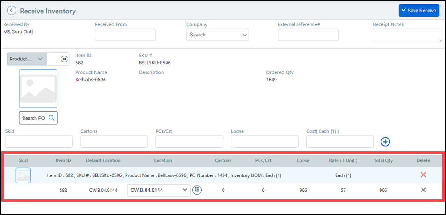
Task: Open the CW.B.04.0144 location dropdown
Action: (x=159, y=190)
